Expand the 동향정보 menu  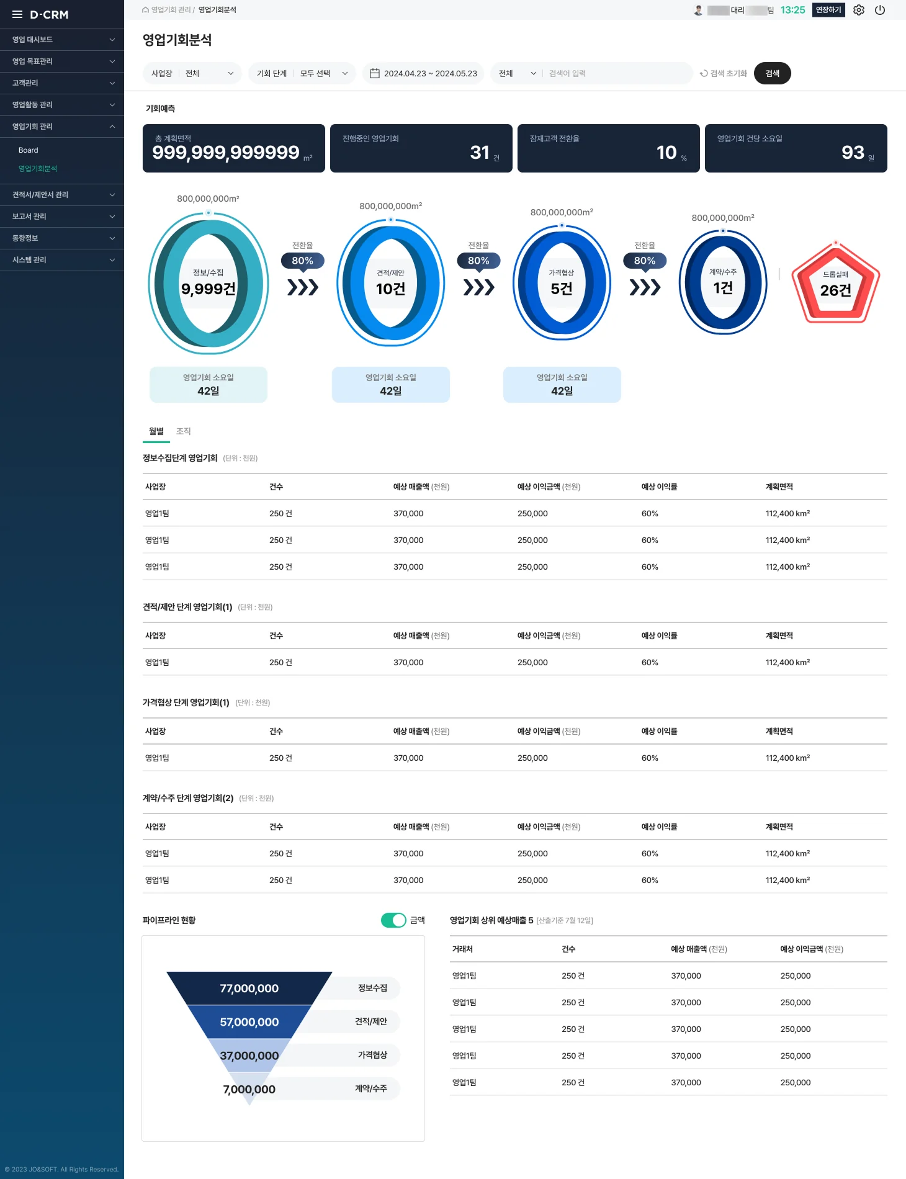click(x=62, y=238)
